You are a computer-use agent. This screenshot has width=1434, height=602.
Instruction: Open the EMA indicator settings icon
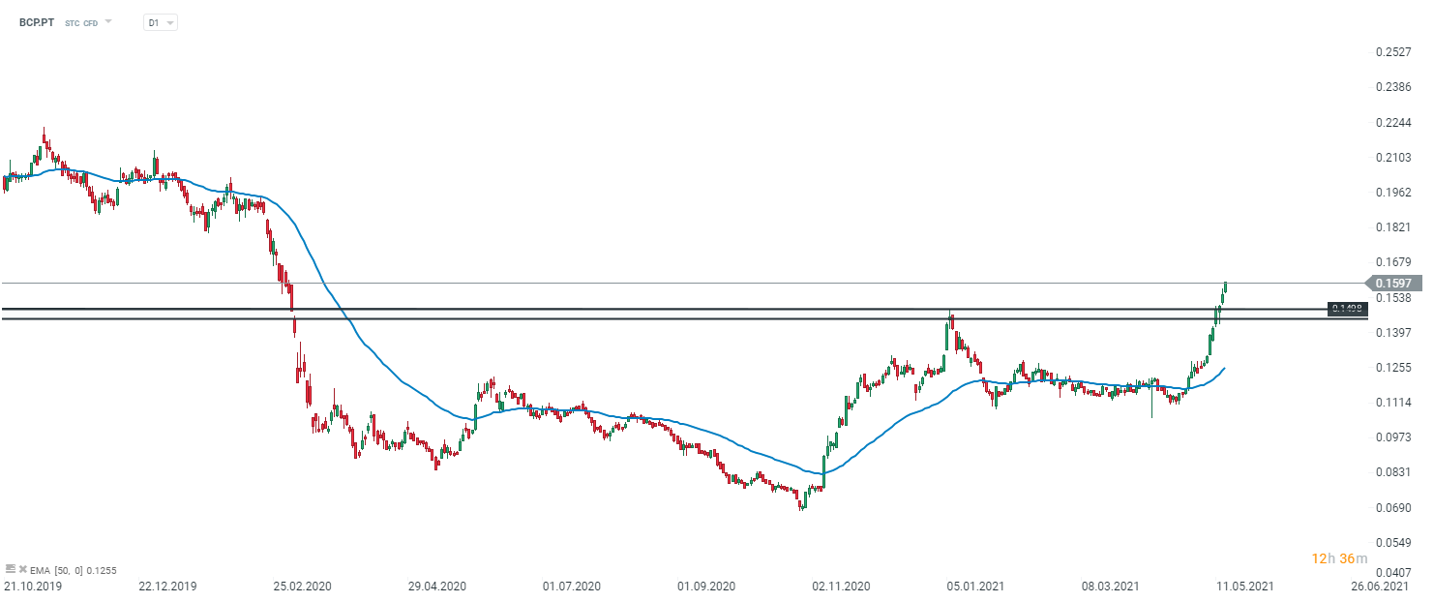pyautogui.click(x=10, y=569)
